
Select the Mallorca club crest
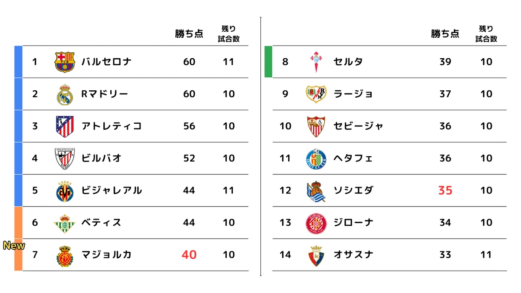(65, 255)
